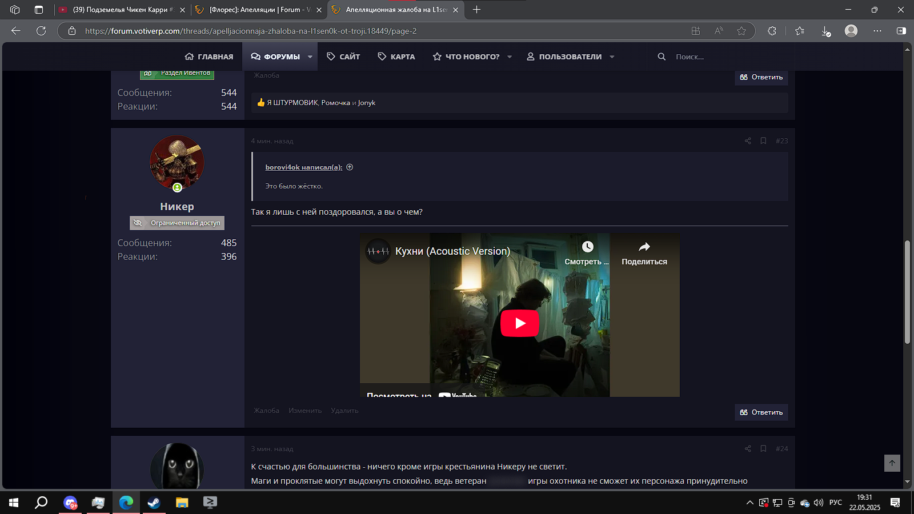Screen dimensions: 914x514
Task: Open Никер user profile name
Action: pyautogui.click(x=177, y=207)
